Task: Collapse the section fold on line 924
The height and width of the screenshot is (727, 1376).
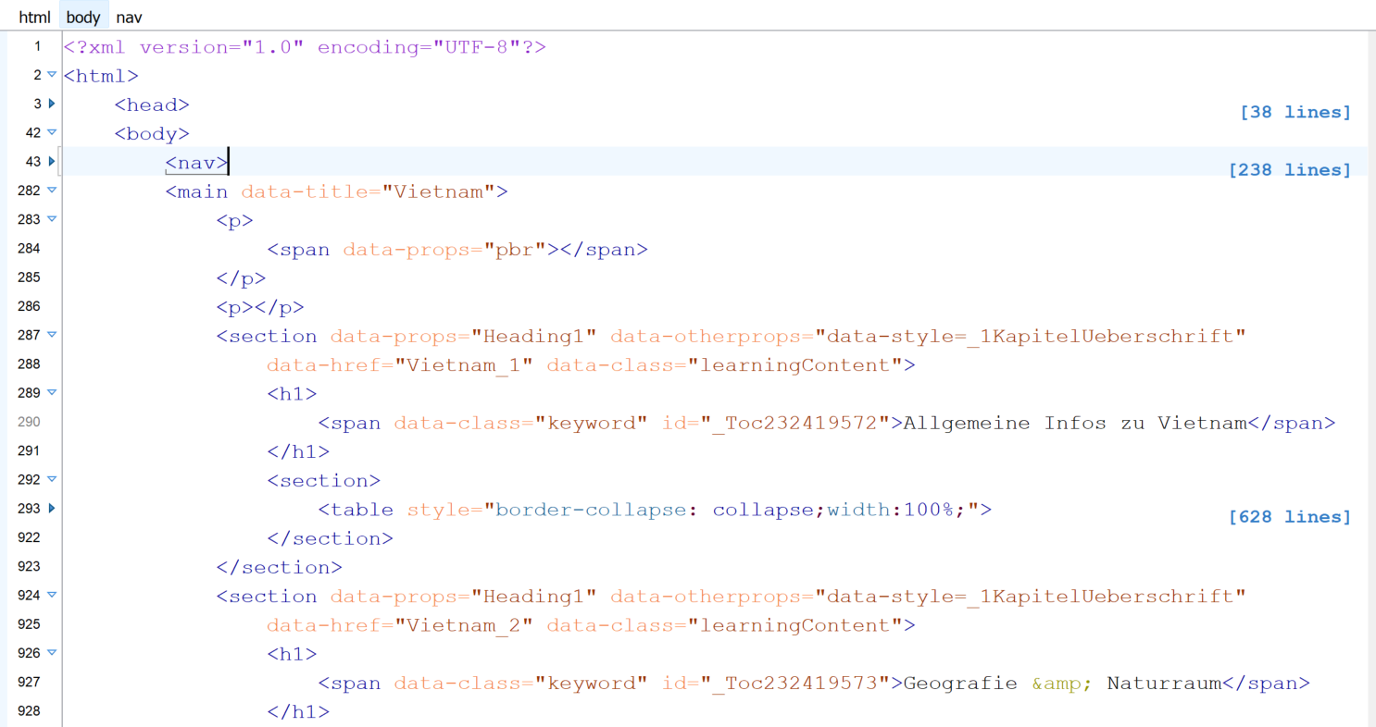Action: (x=52, y=595)
